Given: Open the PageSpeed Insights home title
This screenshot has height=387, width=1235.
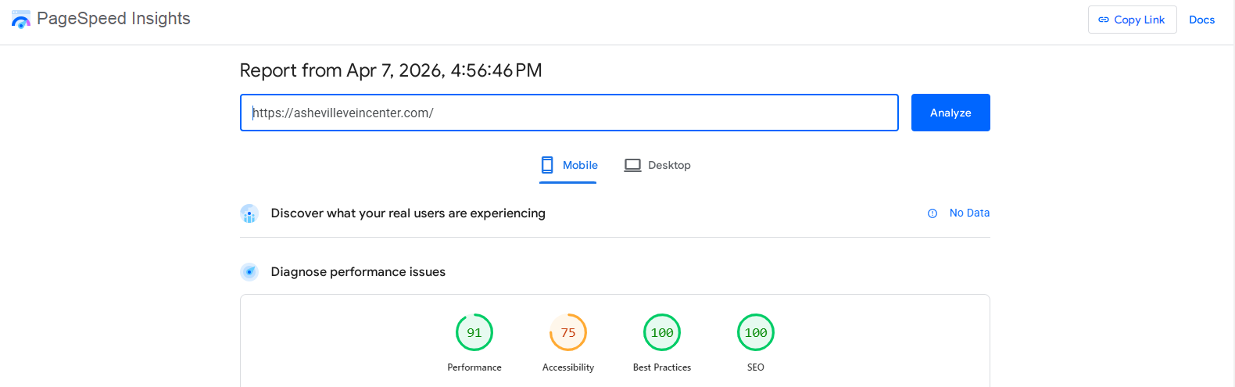Looking at the screenshot, I should pos(113,19).
